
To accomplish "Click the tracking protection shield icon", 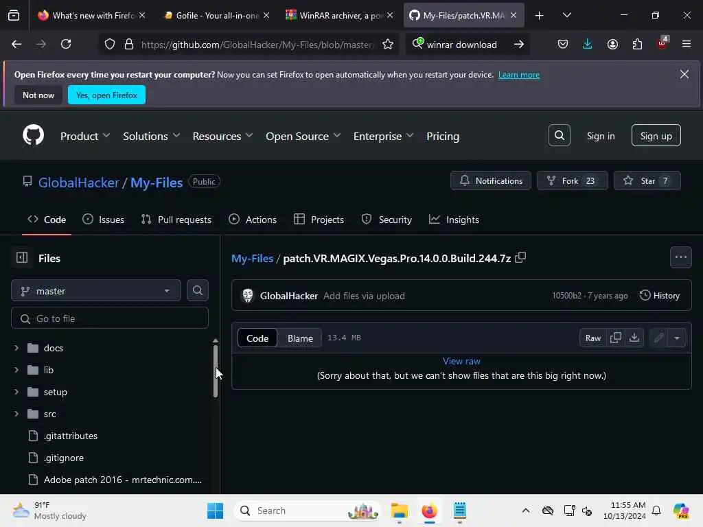I will click(110, 45).
